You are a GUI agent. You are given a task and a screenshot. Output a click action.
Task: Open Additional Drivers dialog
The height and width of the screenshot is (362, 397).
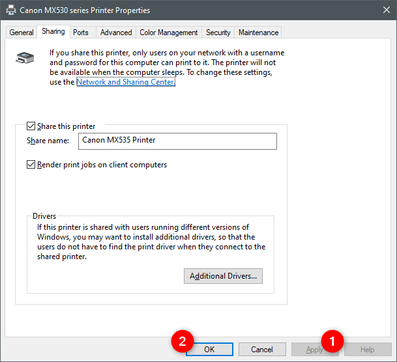[223, 276]
